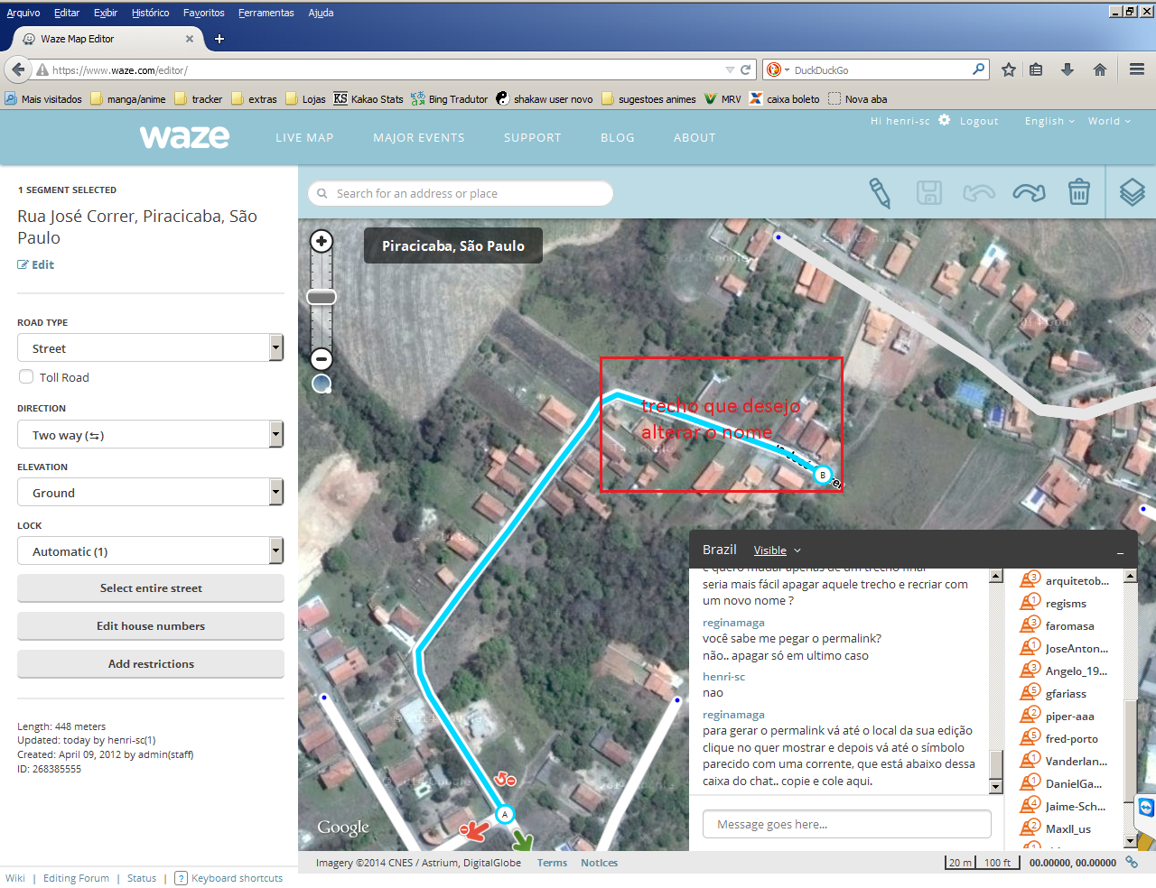This screenshot has width=1156, height=888.
Task: Open the Keyboard shortcuts link
Action: coord(237,878)
